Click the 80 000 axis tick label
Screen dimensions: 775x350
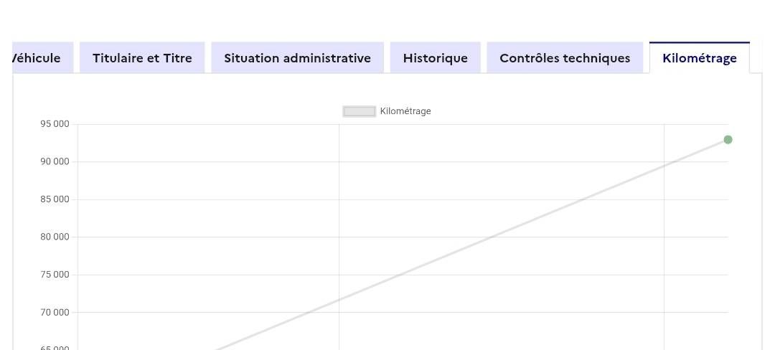pos(55,237)
